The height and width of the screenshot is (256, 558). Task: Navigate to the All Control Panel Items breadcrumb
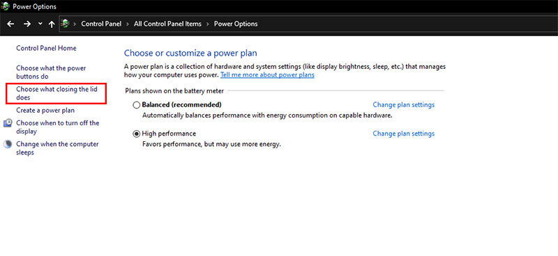(x=167, y=24)
